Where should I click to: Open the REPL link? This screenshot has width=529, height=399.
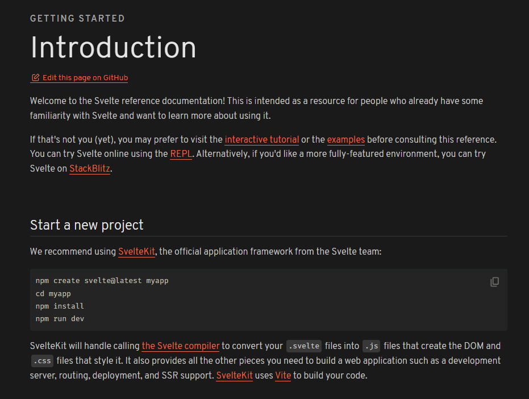(x=181, y=154)
